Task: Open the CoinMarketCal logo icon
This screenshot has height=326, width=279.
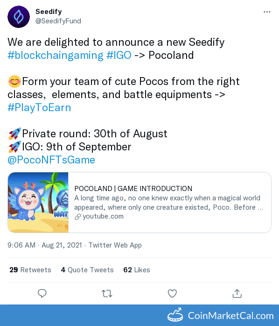Action: point(175,315)
